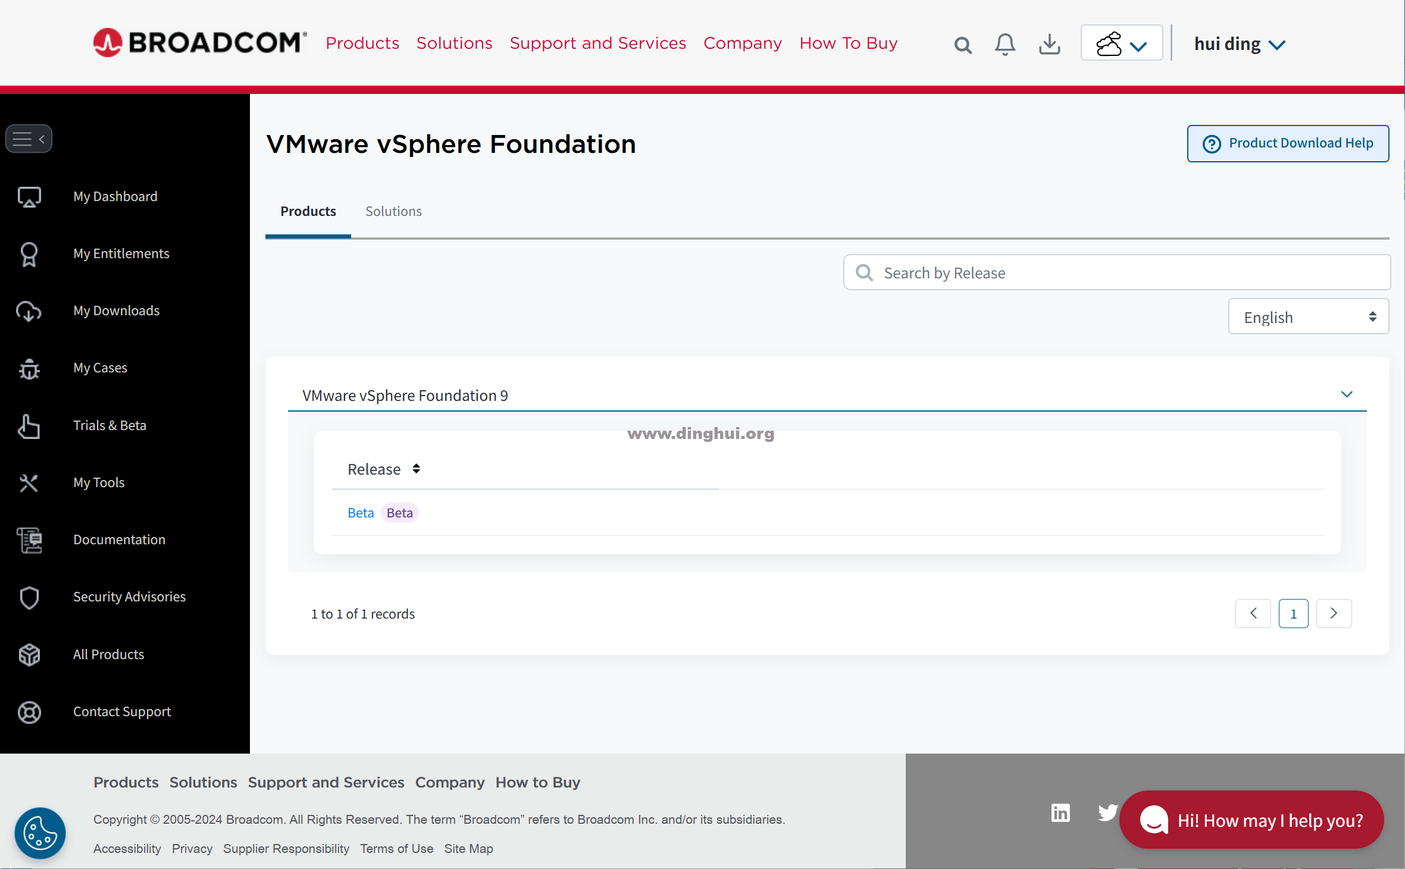Click the header downloads tray icon
The height and width of the screenshot is (869, 1405).
coord(1050,44)
